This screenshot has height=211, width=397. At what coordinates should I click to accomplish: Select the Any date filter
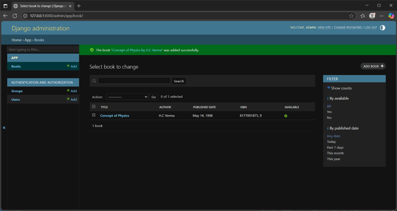pos(333,136)
